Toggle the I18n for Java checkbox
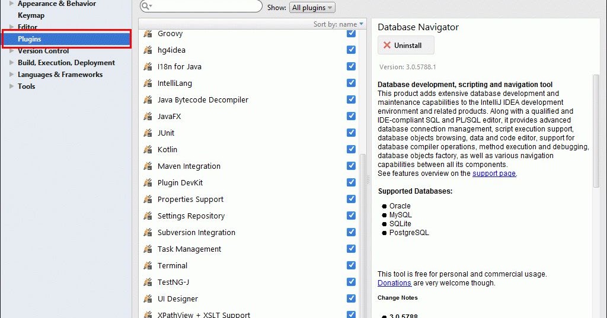The height and width of the screenshot is (318, 607). coord(351,66)
